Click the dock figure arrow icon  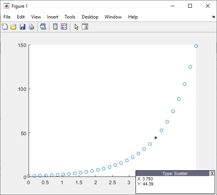pyautogui.click(x=213, y=17)
